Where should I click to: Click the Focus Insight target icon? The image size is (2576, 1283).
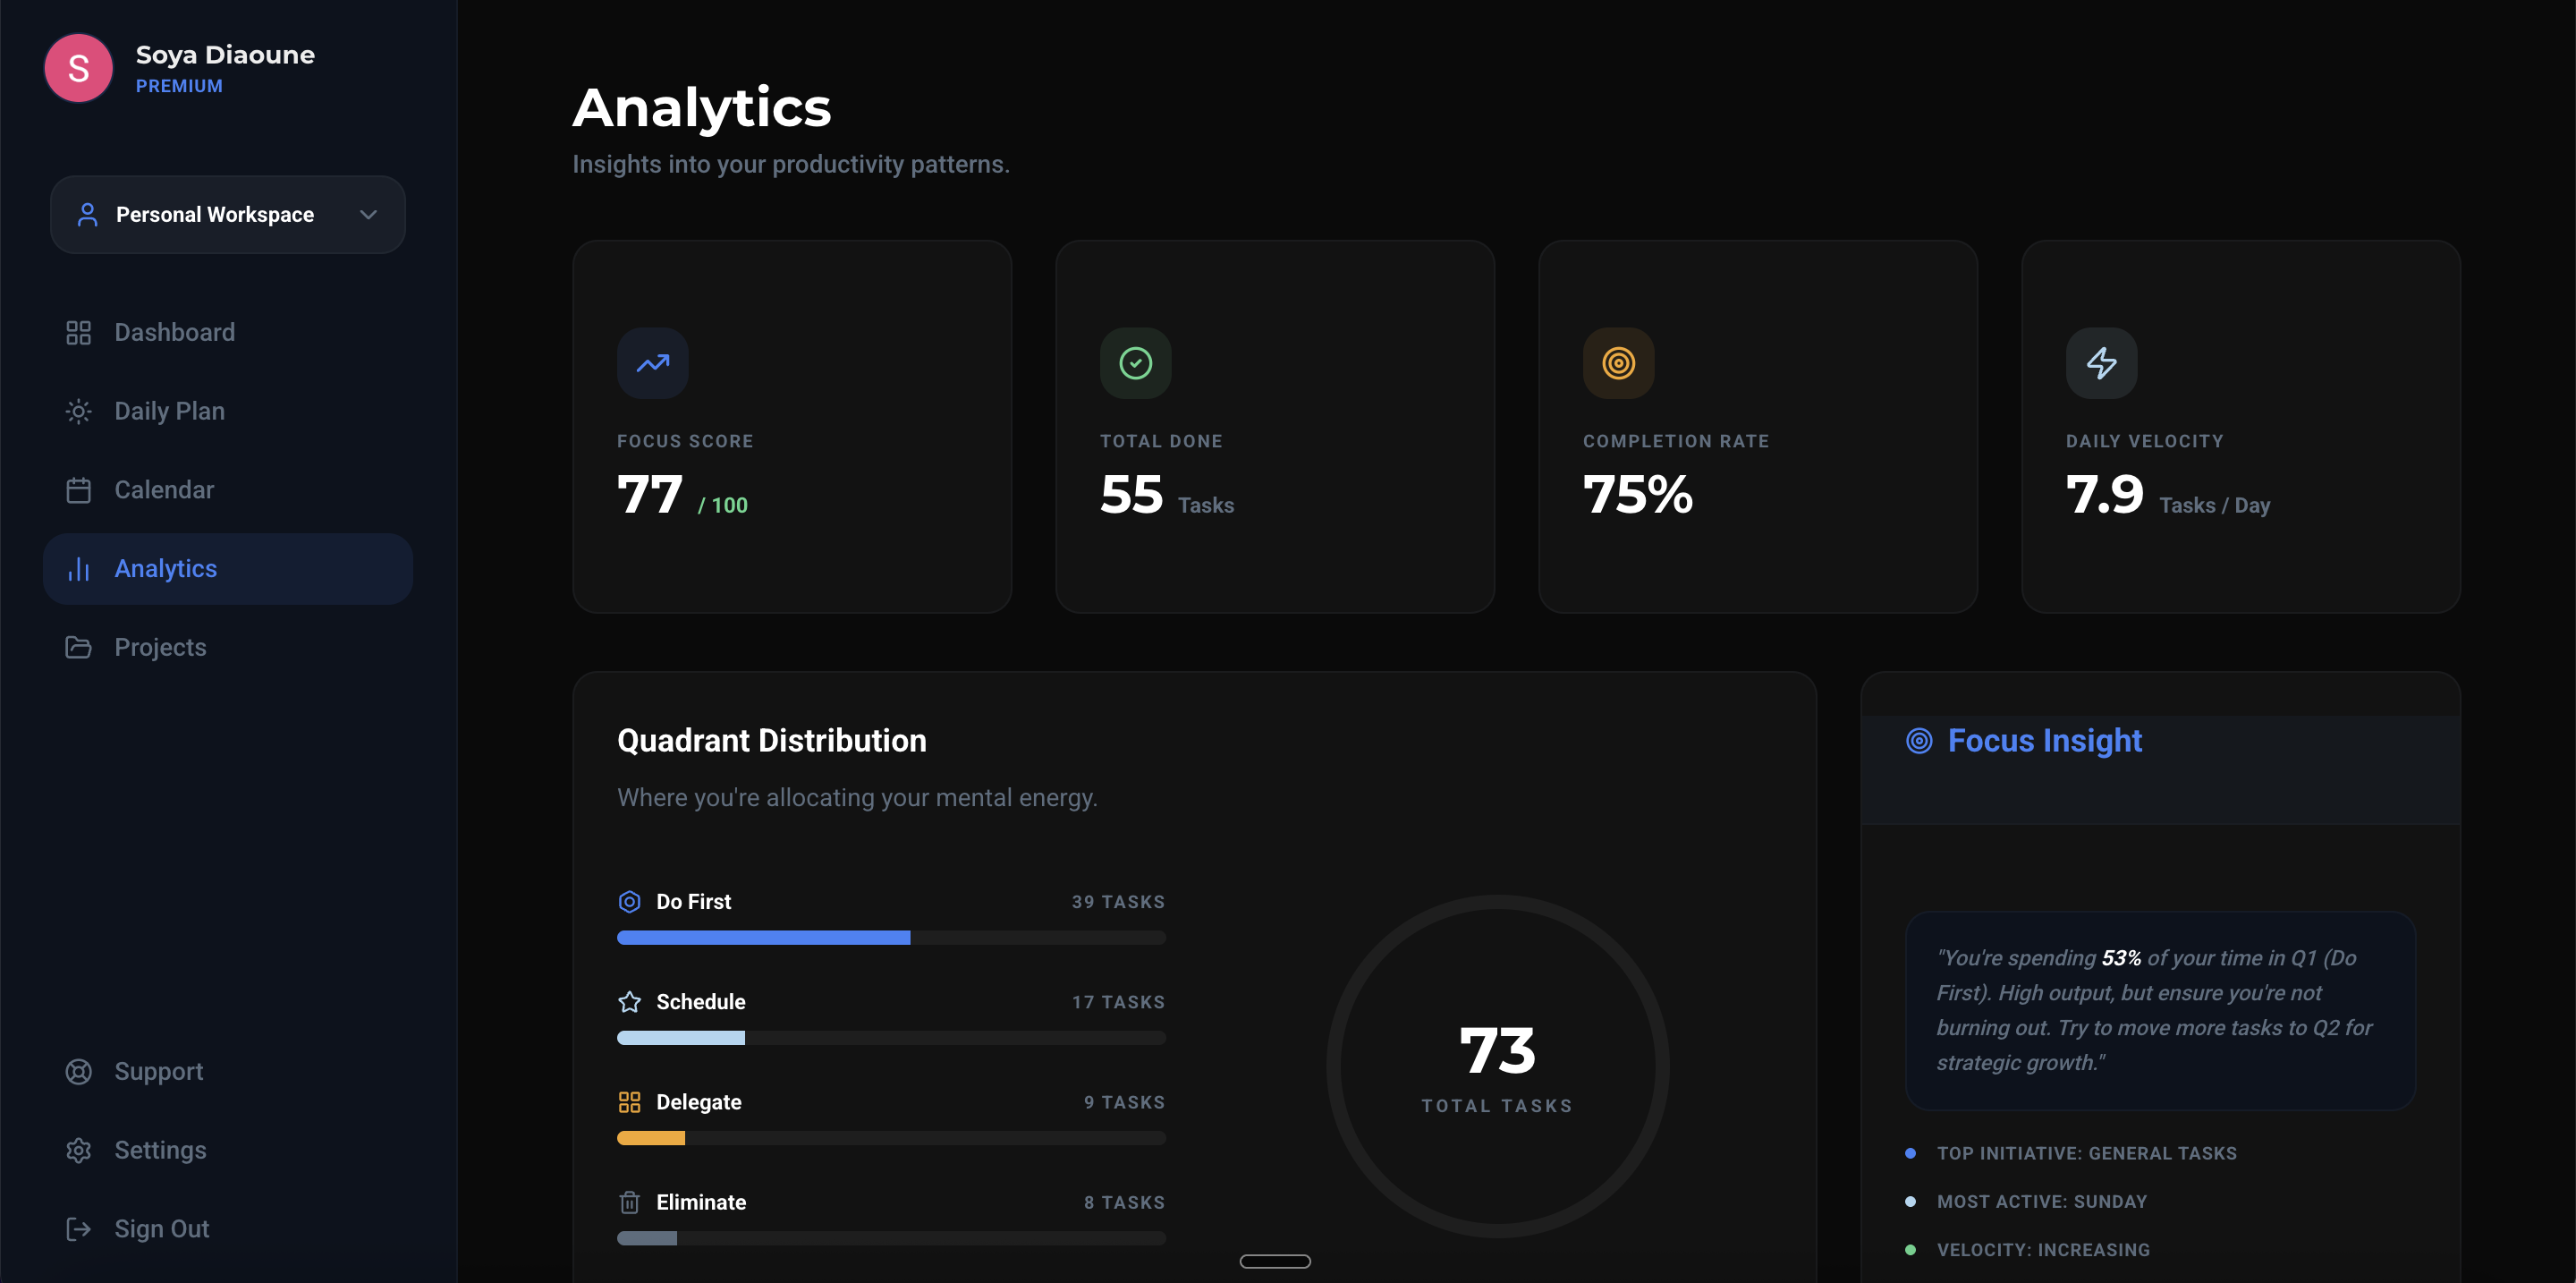[x=1918, y=740]
